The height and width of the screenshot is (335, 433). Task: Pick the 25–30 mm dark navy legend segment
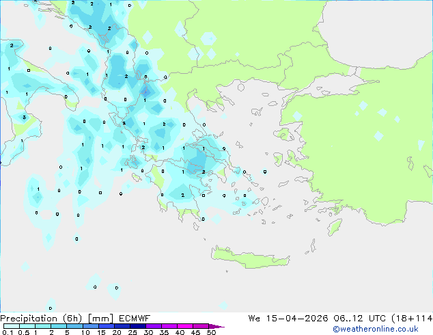point(137,326)
